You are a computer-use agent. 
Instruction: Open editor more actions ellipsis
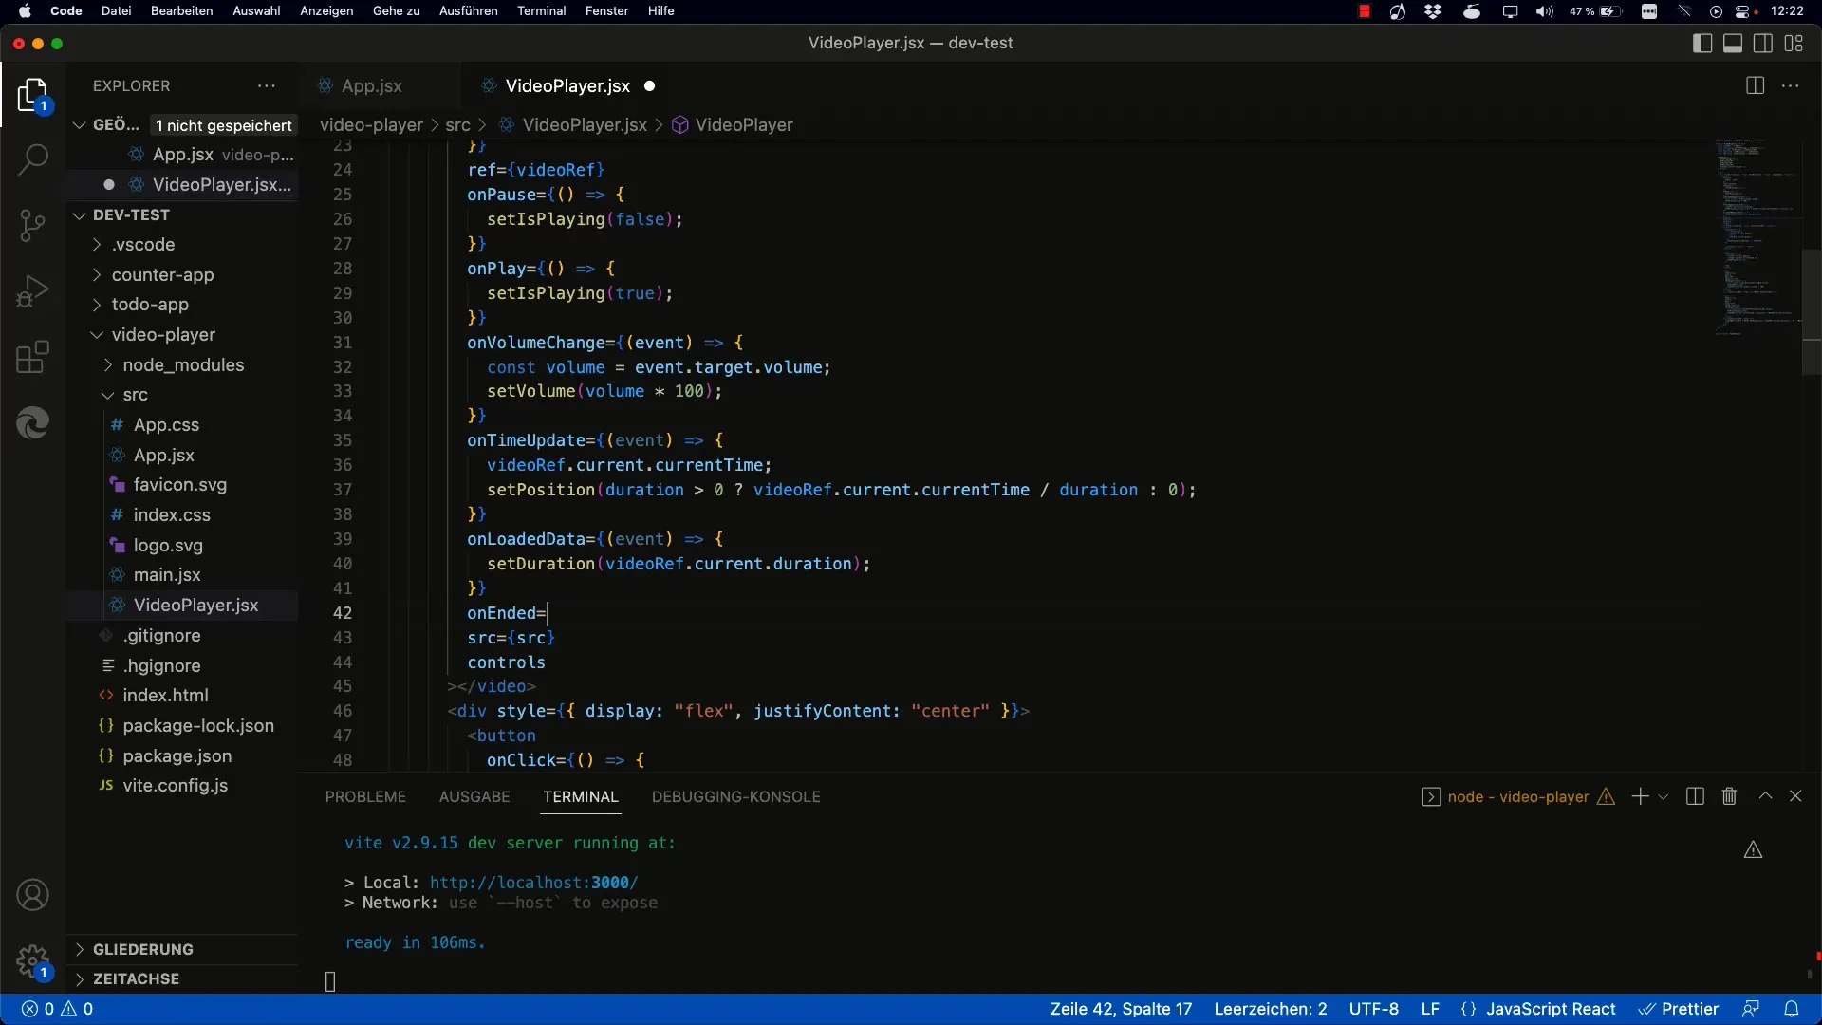point(1791,85)
